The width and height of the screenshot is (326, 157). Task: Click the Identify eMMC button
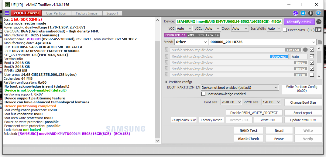tap(299, 22)
